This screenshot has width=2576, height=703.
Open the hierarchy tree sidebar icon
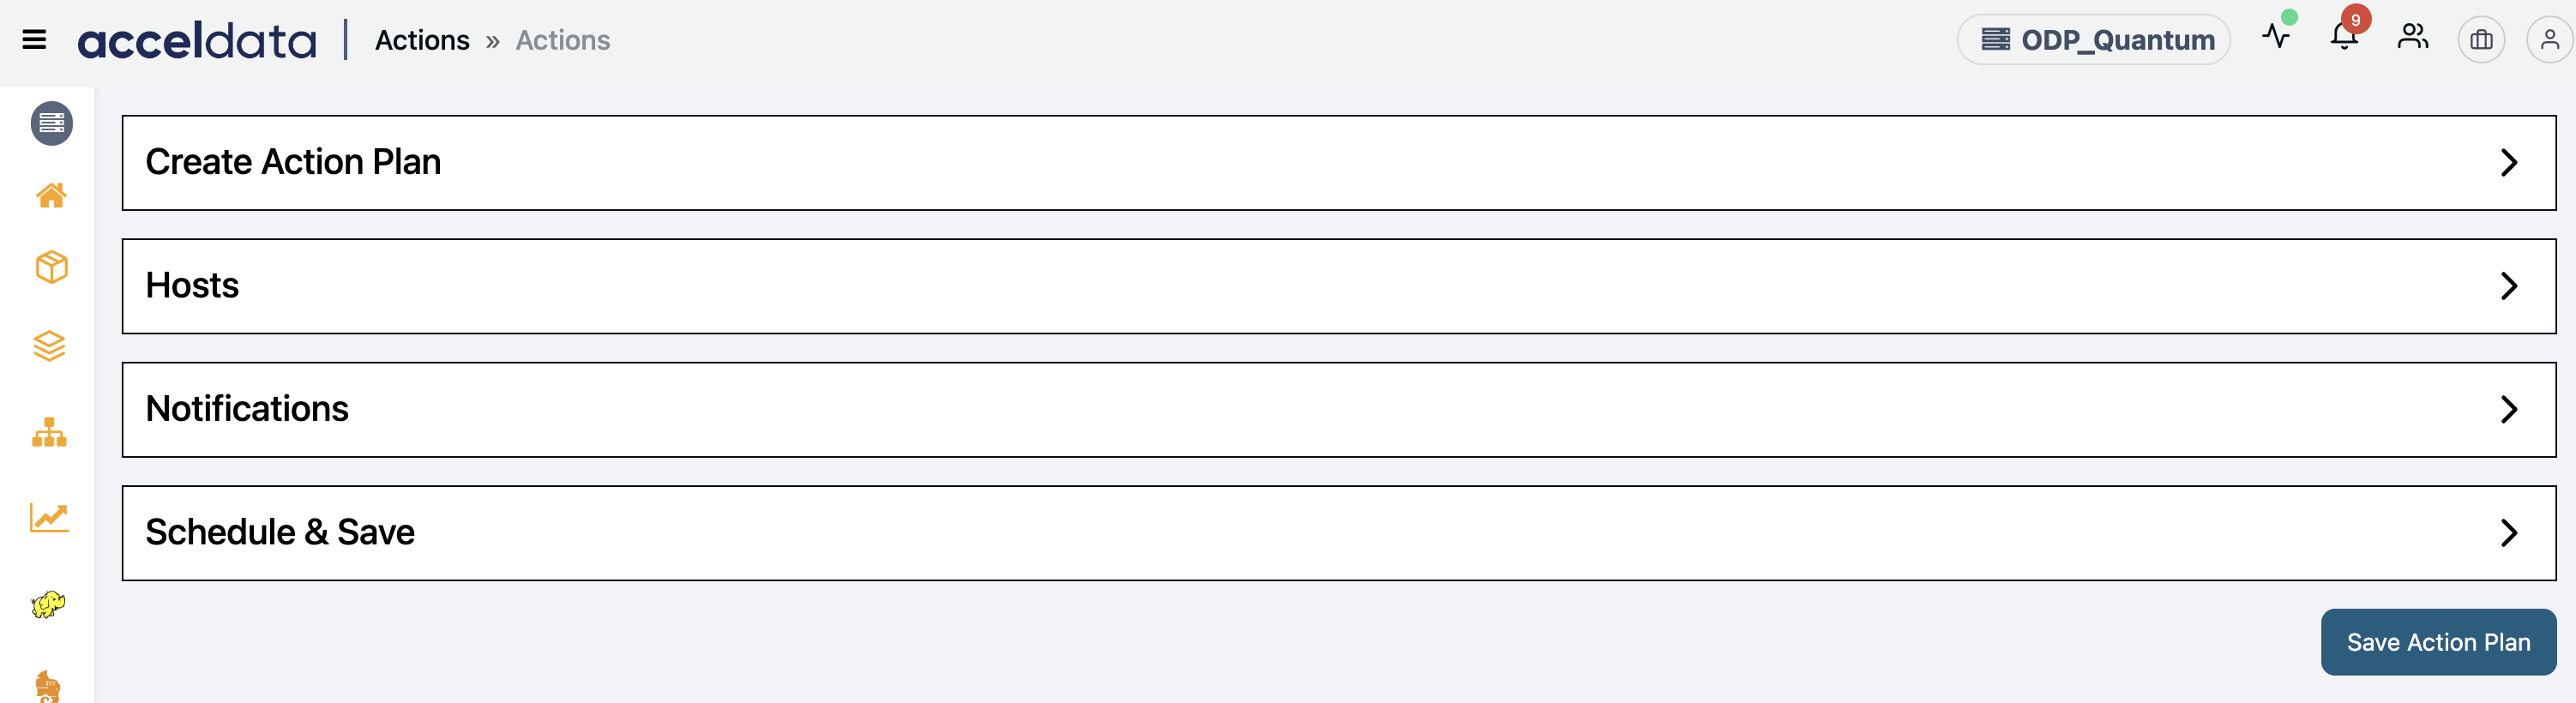tap(49, 432)
